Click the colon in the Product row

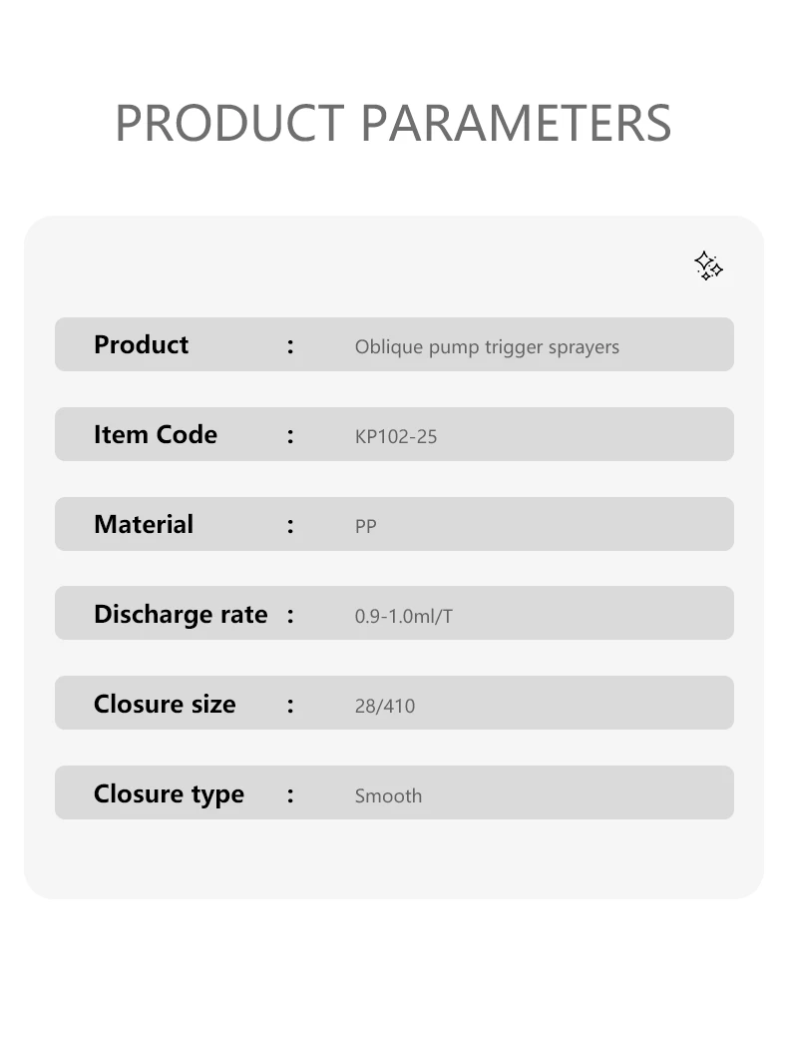point(290,346)
